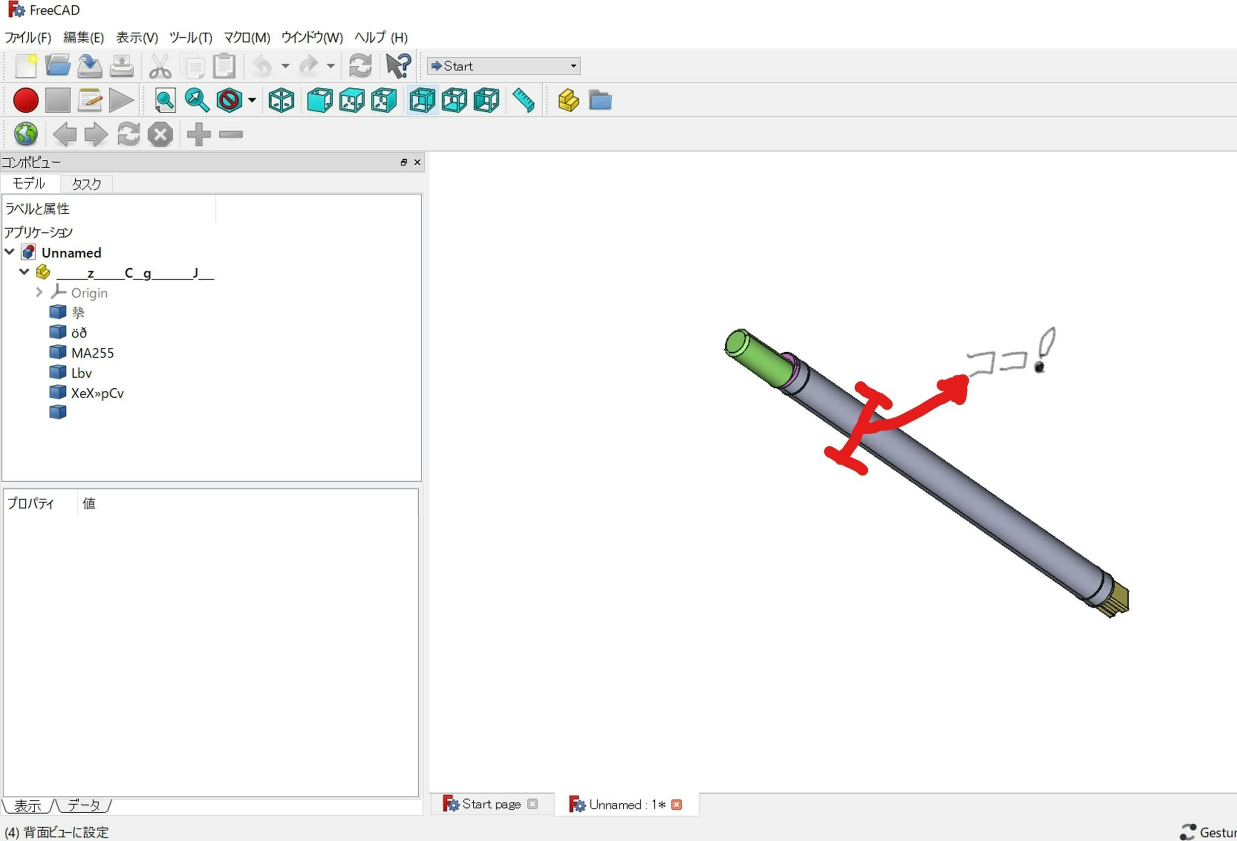This screenshot has height=841, width=1237.
Task: Click the red macro record button
Action: pyautogui.click(x=26, y=100)
